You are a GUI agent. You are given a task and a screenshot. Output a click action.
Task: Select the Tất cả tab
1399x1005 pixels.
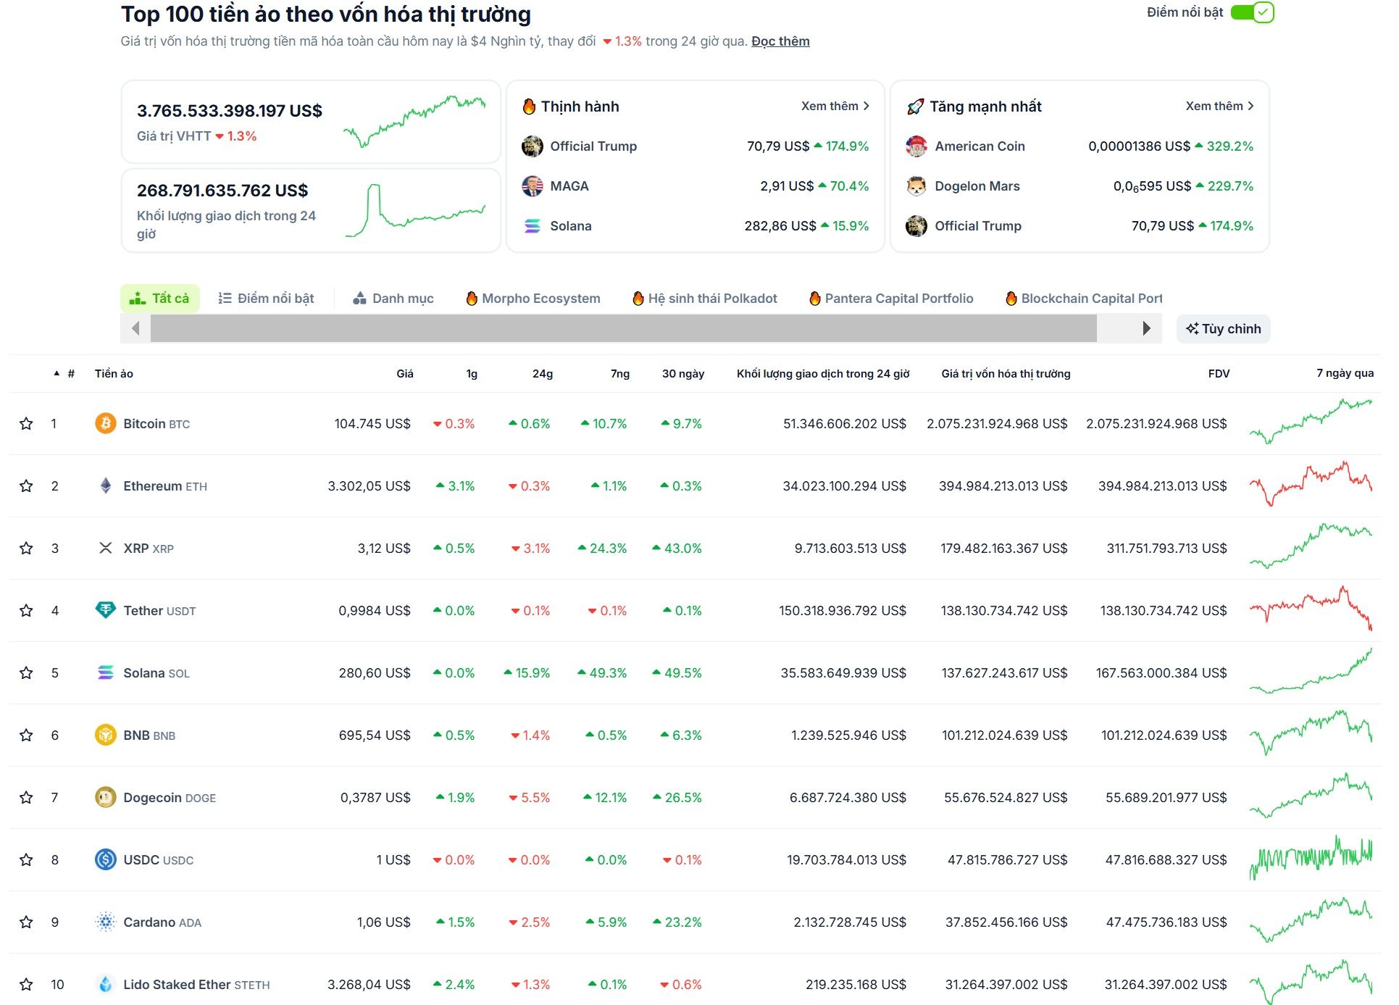[159, 299]
